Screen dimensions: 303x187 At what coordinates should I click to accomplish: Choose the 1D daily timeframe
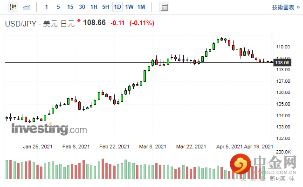(x=117, y=7)
